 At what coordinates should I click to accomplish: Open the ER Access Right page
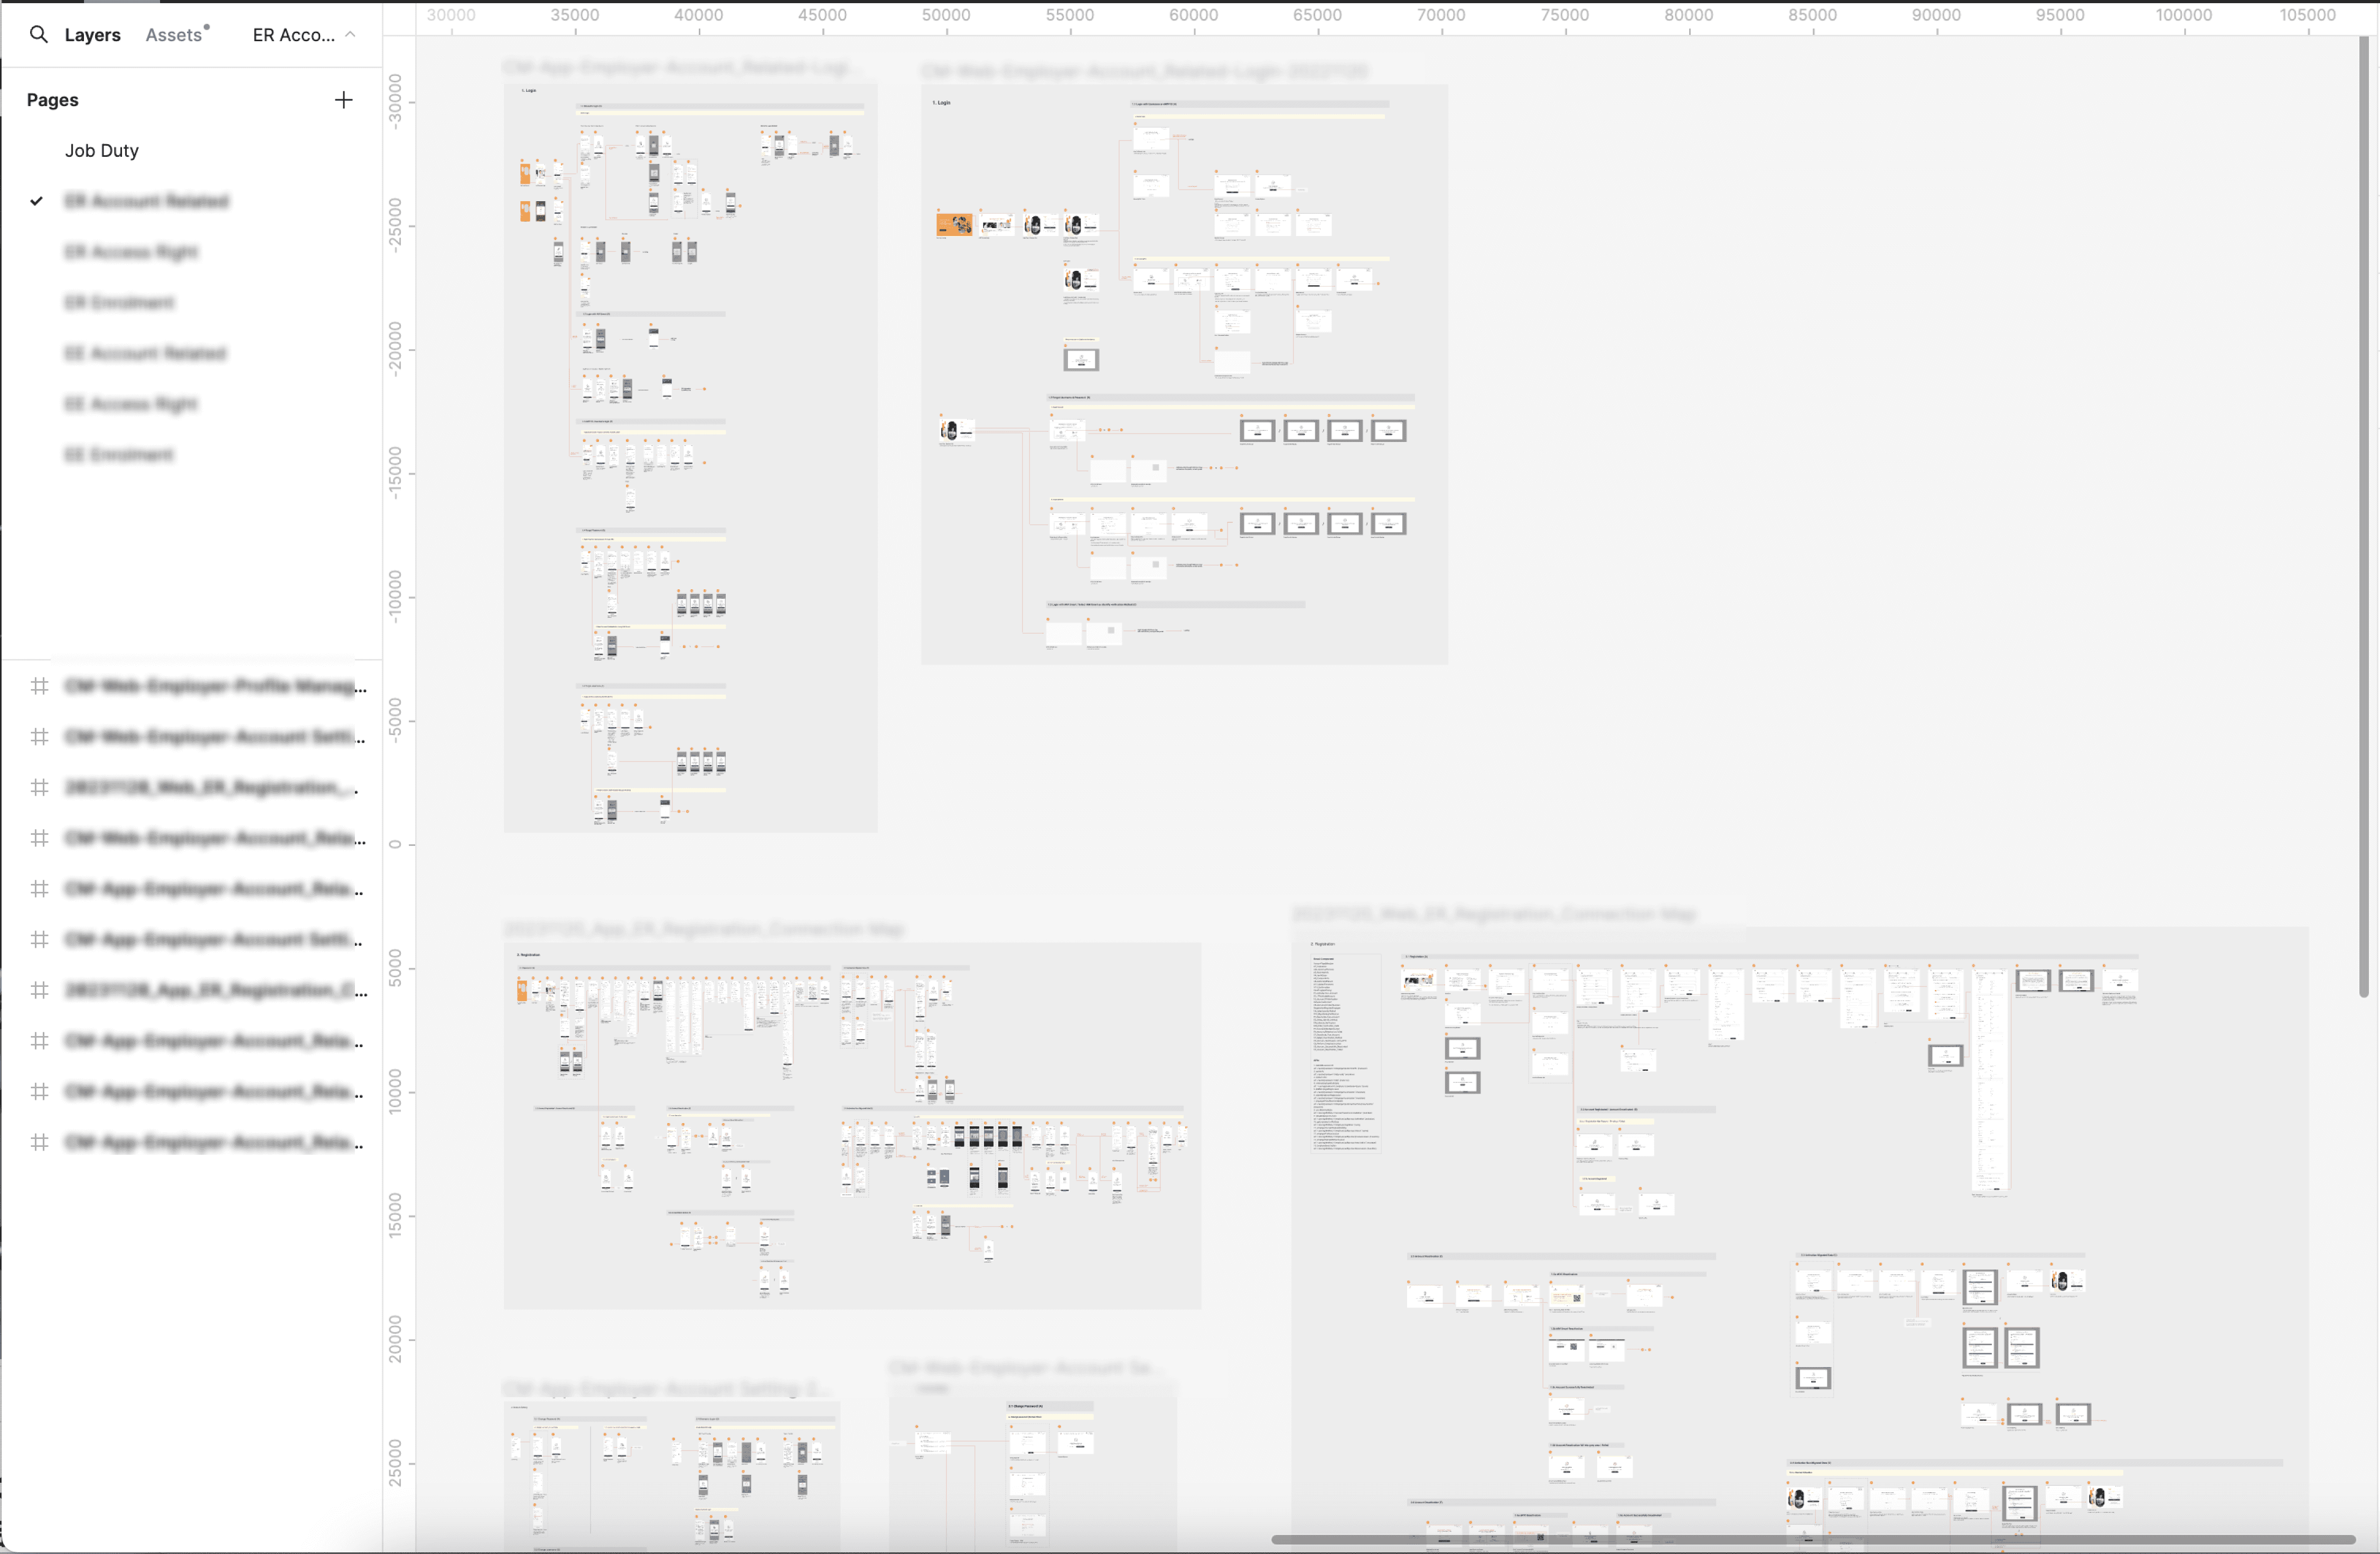point(131,252)
